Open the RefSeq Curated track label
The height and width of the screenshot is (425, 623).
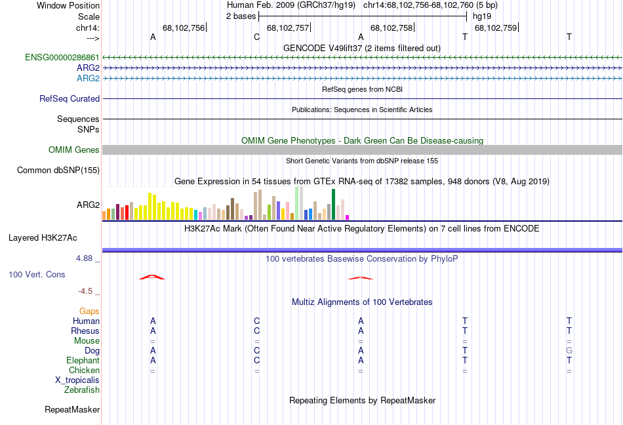(x=69, y=98)
